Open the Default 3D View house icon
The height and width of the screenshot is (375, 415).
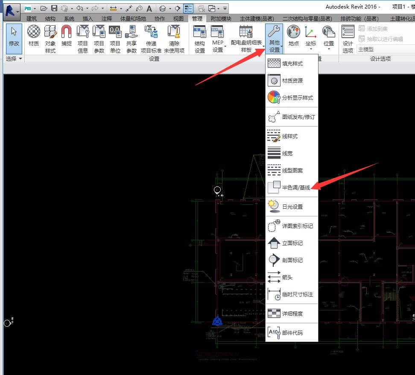point(163,9)
